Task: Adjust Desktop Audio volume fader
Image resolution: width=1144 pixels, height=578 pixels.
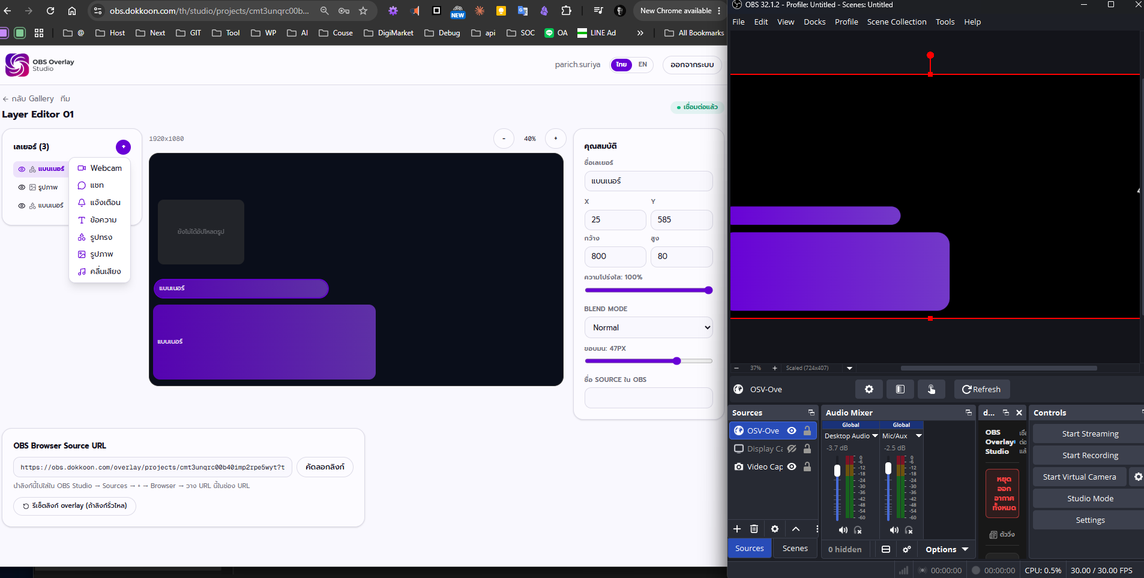Action: (x=837, y=471)
